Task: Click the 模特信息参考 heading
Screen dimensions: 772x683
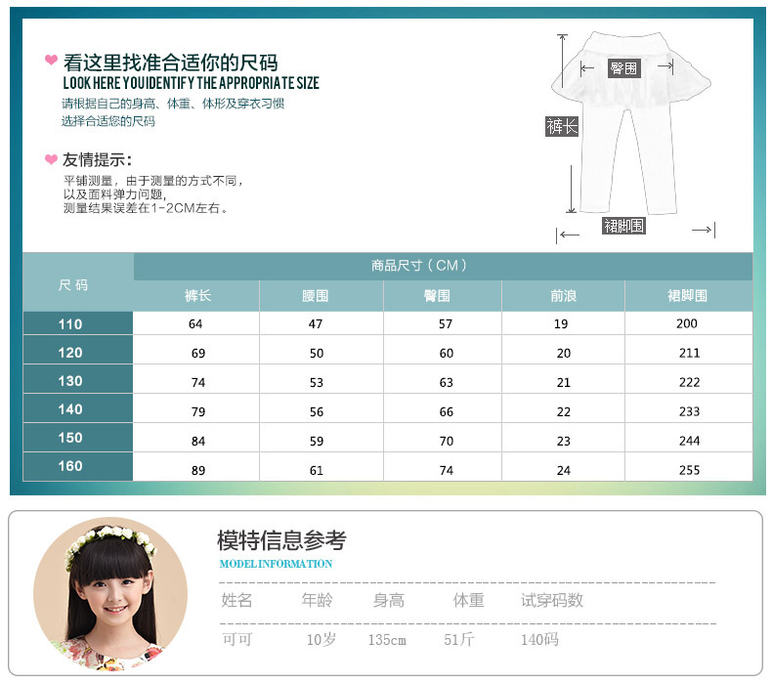Action: [281, 540]
